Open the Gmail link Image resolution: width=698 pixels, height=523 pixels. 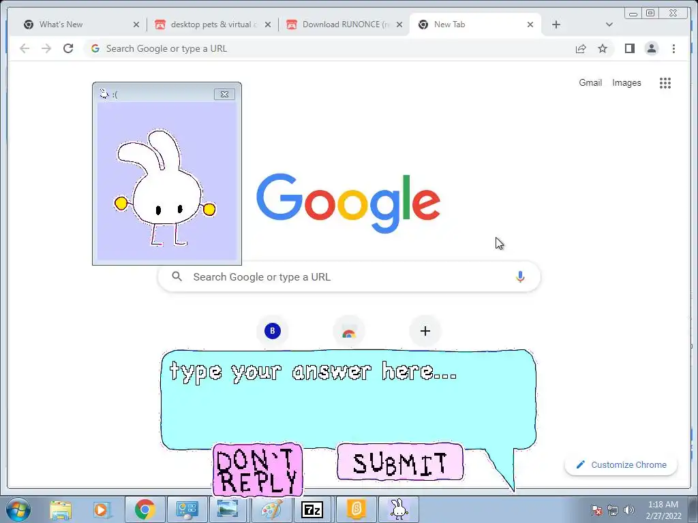[x=590, y=82]
